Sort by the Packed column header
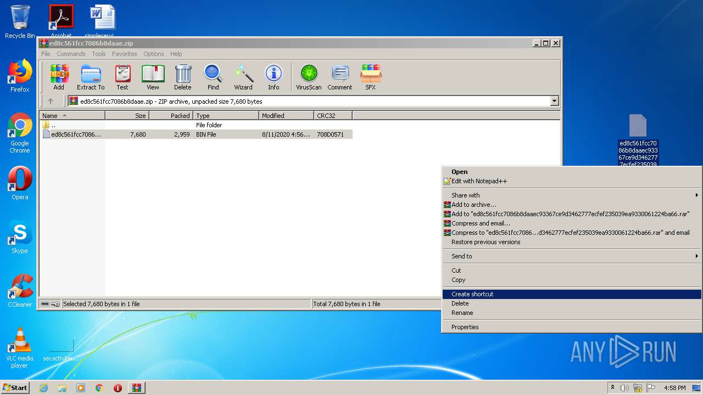The height and width of the screenshot is (395, 703). (171, 116)
